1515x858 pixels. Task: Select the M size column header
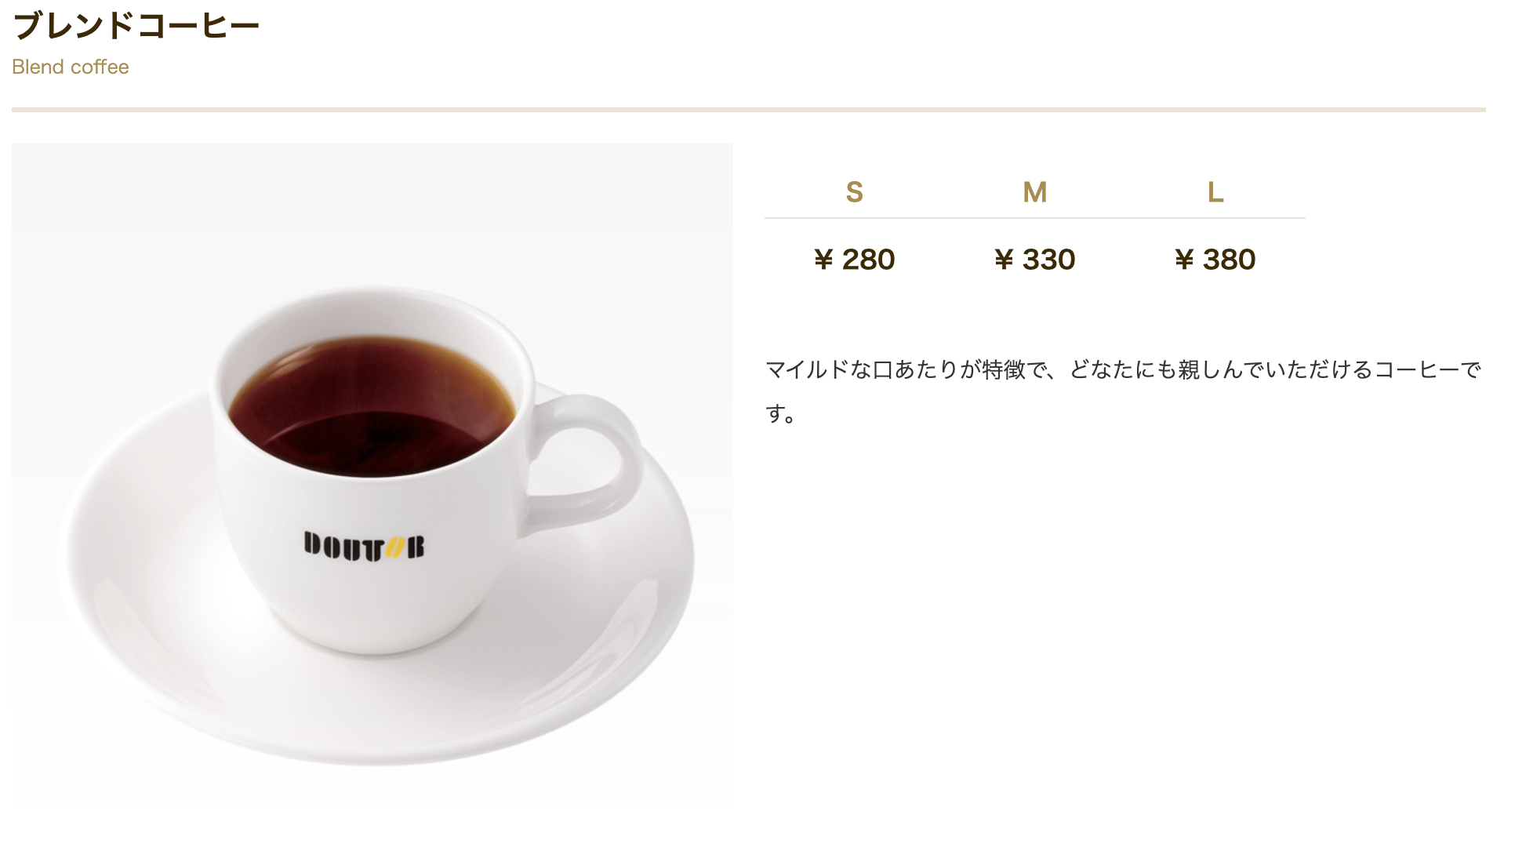tap(1035, 192)
